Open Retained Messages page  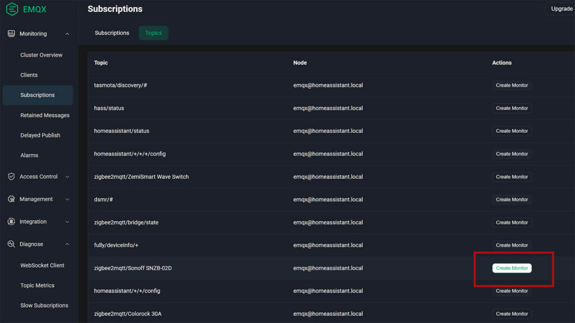[45, 115]
